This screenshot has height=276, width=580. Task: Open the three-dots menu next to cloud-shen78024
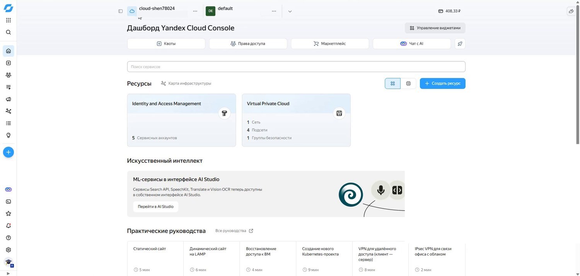pos(195,11)
